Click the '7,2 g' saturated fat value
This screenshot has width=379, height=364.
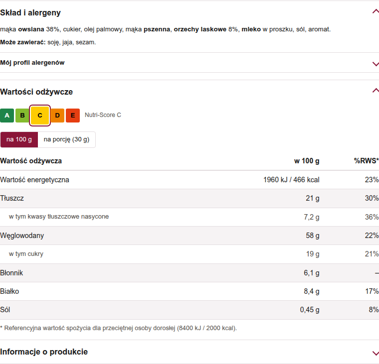coord(312,217)
